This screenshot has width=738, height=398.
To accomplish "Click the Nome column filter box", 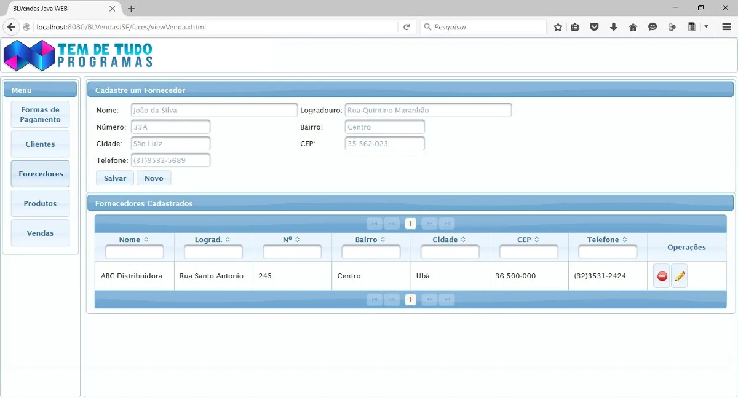I will coord(135,252).
